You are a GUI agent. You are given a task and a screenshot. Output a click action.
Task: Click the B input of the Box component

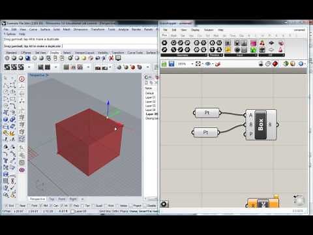click(250, 125)
